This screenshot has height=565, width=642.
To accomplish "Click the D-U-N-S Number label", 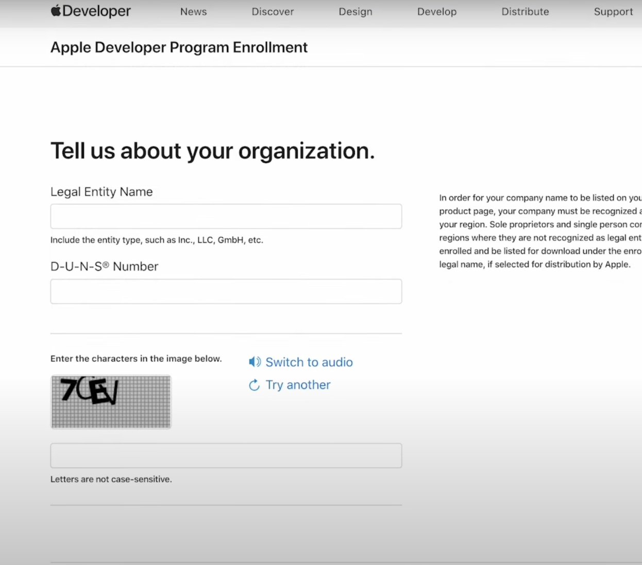I will [x=104, y=267].
